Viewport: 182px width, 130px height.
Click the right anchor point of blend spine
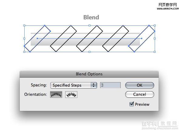(x=142, y=38)
